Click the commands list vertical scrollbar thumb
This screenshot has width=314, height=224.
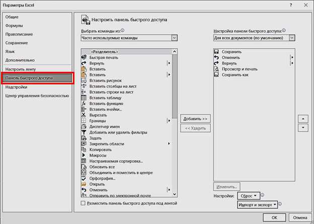(175, 86)
